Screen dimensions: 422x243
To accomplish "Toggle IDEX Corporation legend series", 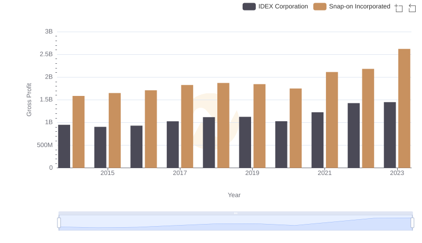I will coord(275,6).
